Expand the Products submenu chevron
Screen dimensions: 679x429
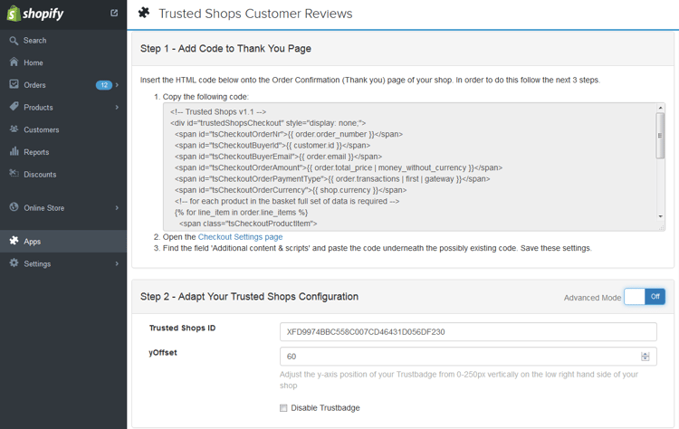[117, 108]
